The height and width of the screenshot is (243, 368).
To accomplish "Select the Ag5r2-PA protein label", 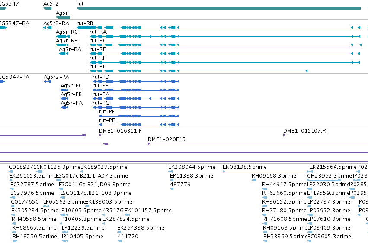I will pos(56,77).
